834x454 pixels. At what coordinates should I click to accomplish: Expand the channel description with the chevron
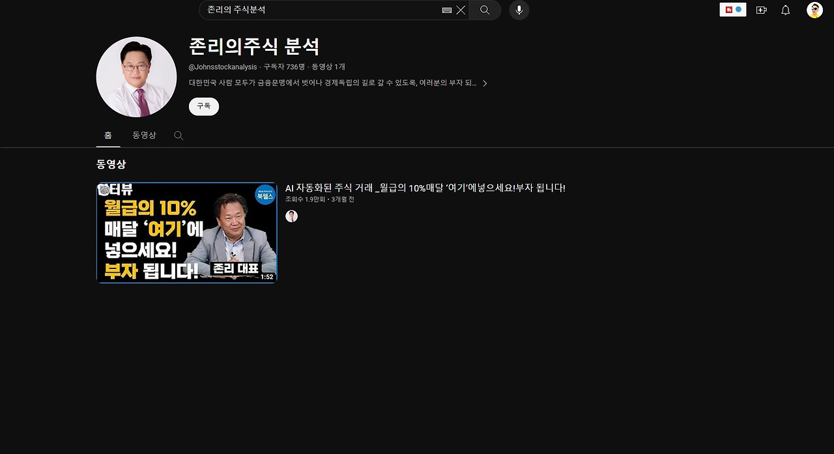[485, 83]
